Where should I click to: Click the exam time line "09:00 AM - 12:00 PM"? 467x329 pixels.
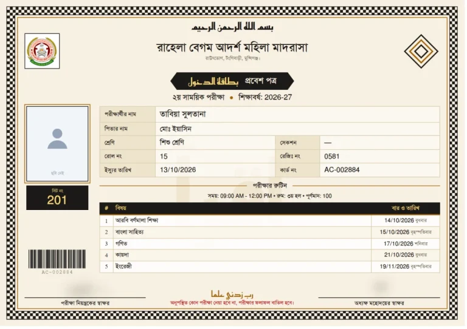coord(246,196)
